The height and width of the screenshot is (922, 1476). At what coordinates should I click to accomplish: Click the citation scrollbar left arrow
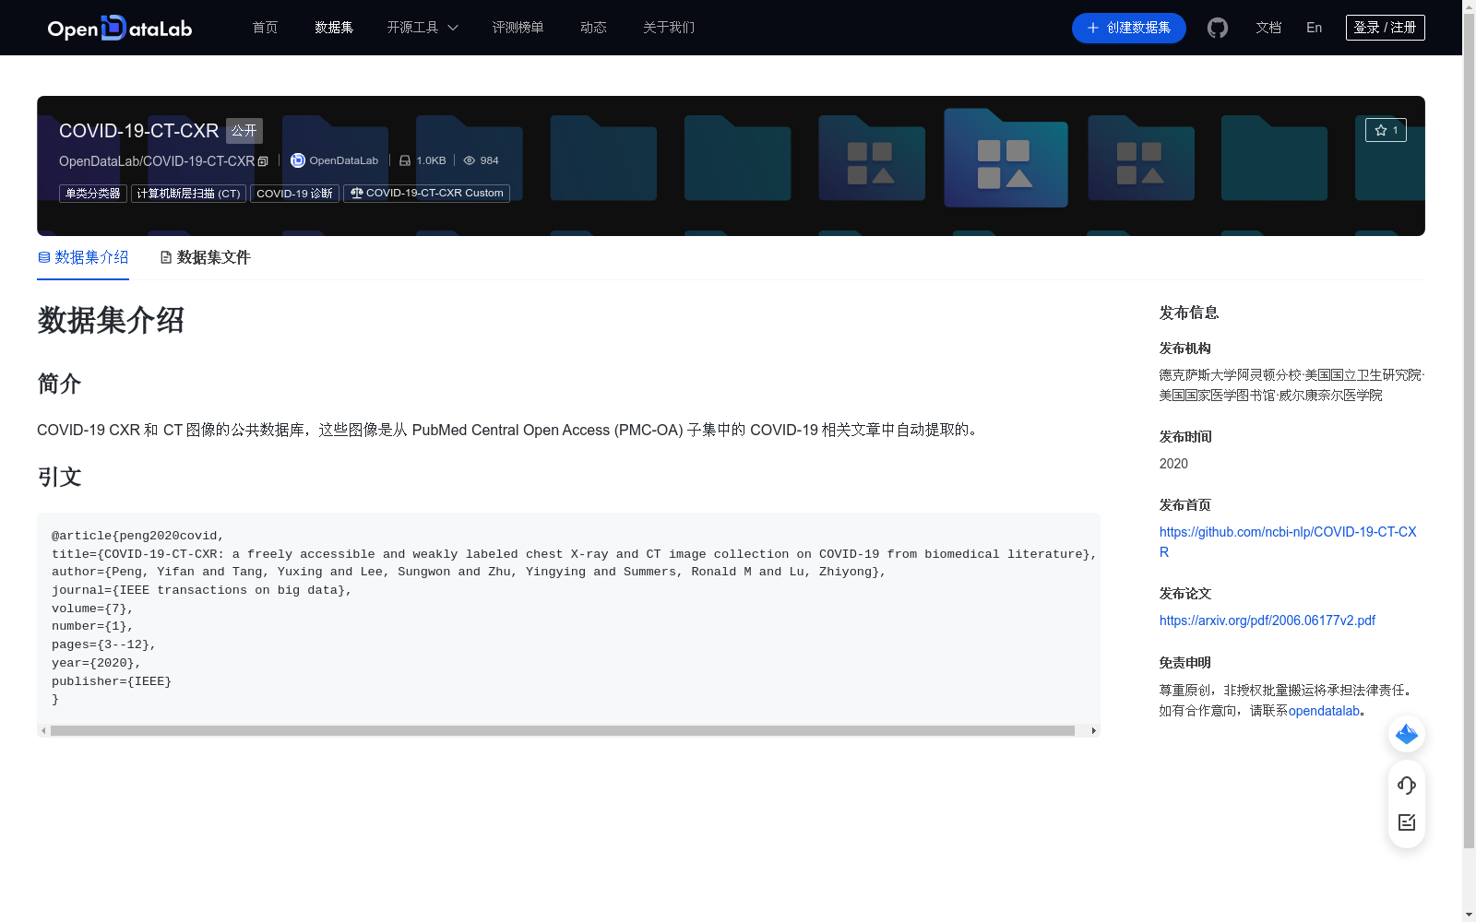point(43,730)
